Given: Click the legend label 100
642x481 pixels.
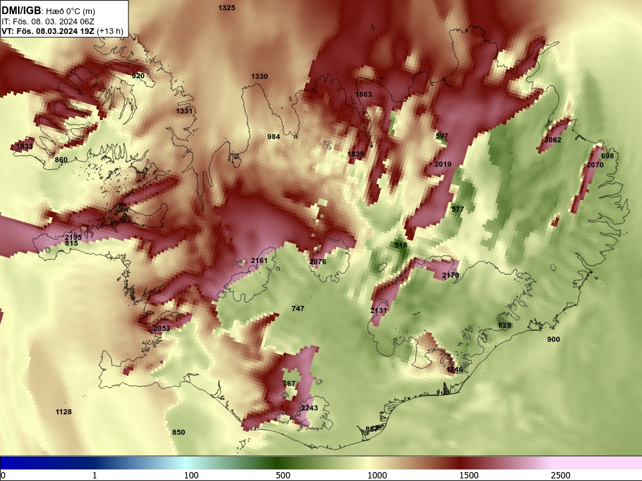Looking at the screenshot, I should [x=191, y=475].
